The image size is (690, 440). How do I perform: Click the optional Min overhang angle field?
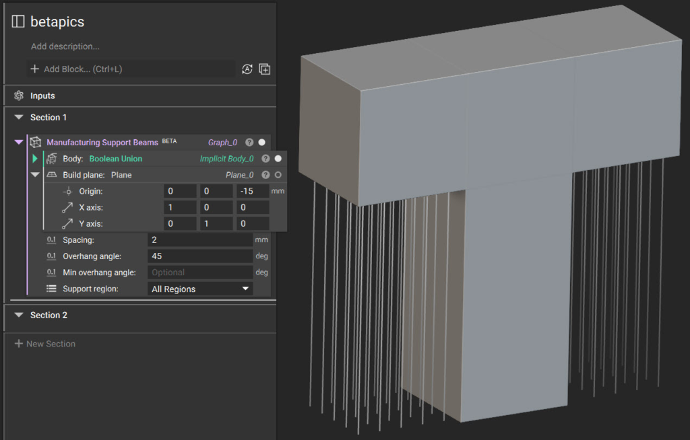[200, 272]
